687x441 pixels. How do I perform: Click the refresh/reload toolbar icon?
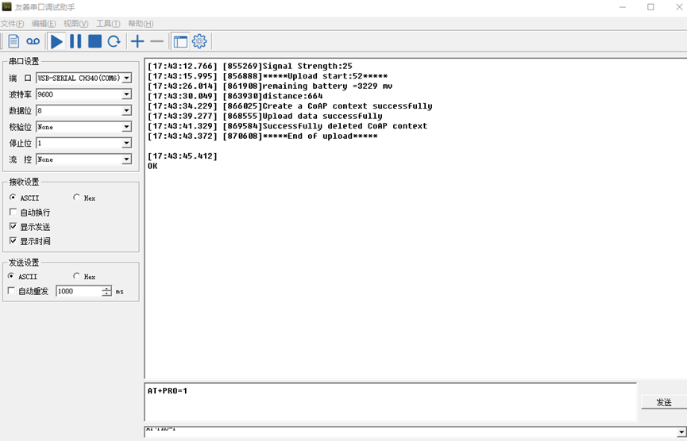pos(114,41)
